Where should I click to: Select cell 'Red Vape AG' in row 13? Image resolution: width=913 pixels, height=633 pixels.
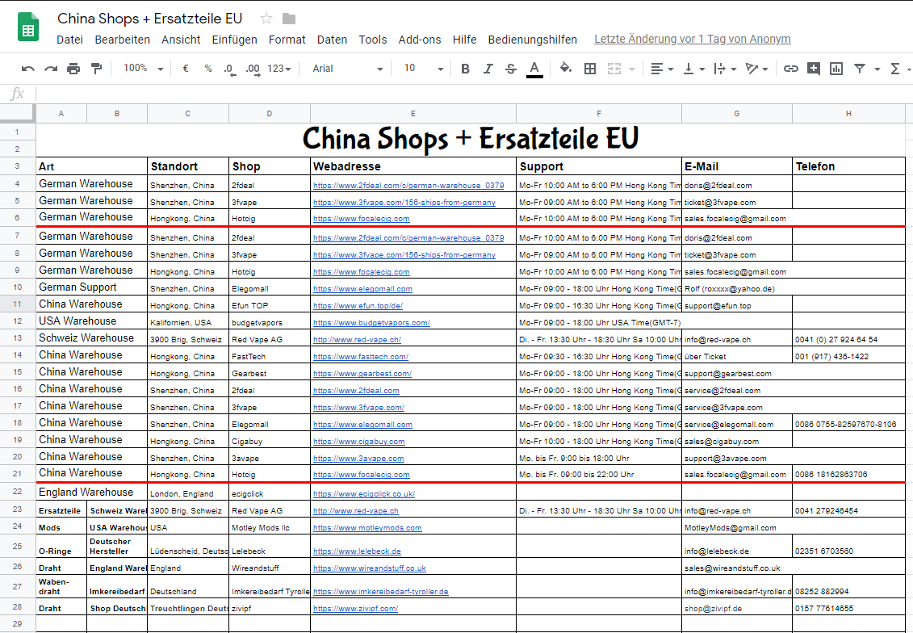270,339
